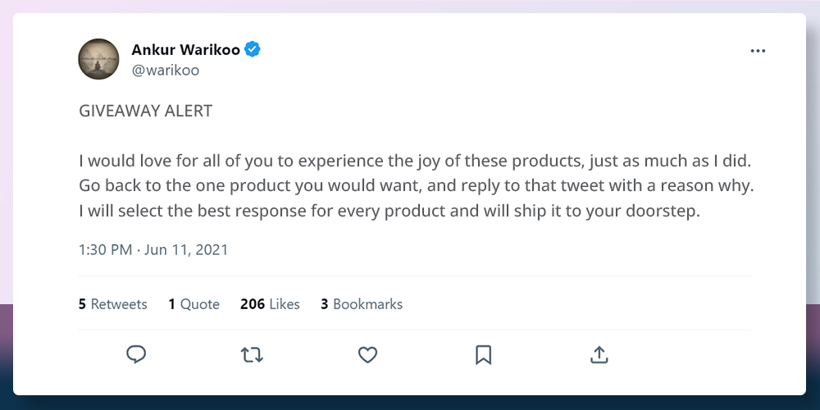Open the share tweet icon
This screenshot has width=820, height=410.
coord(599,354)
